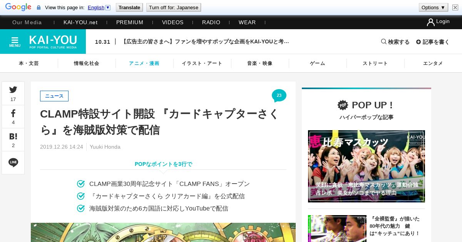Click POPなポイントを3行で heading
462x242 pixels.
(x=163, y=164)
